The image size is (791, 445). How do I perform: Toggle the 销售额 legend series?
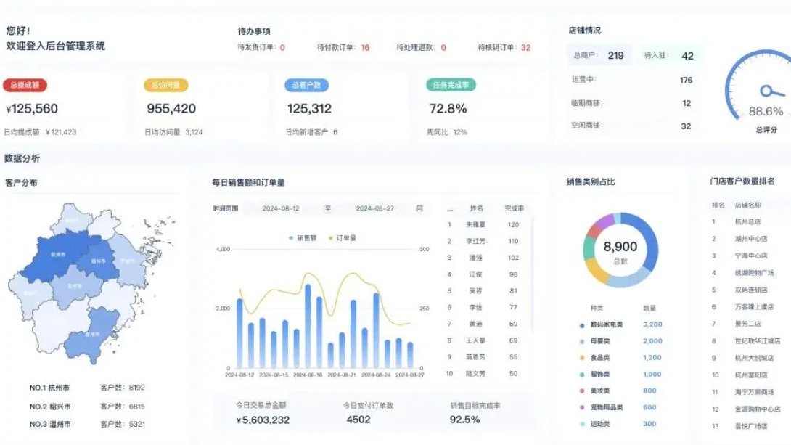click(x=303, y=237)
